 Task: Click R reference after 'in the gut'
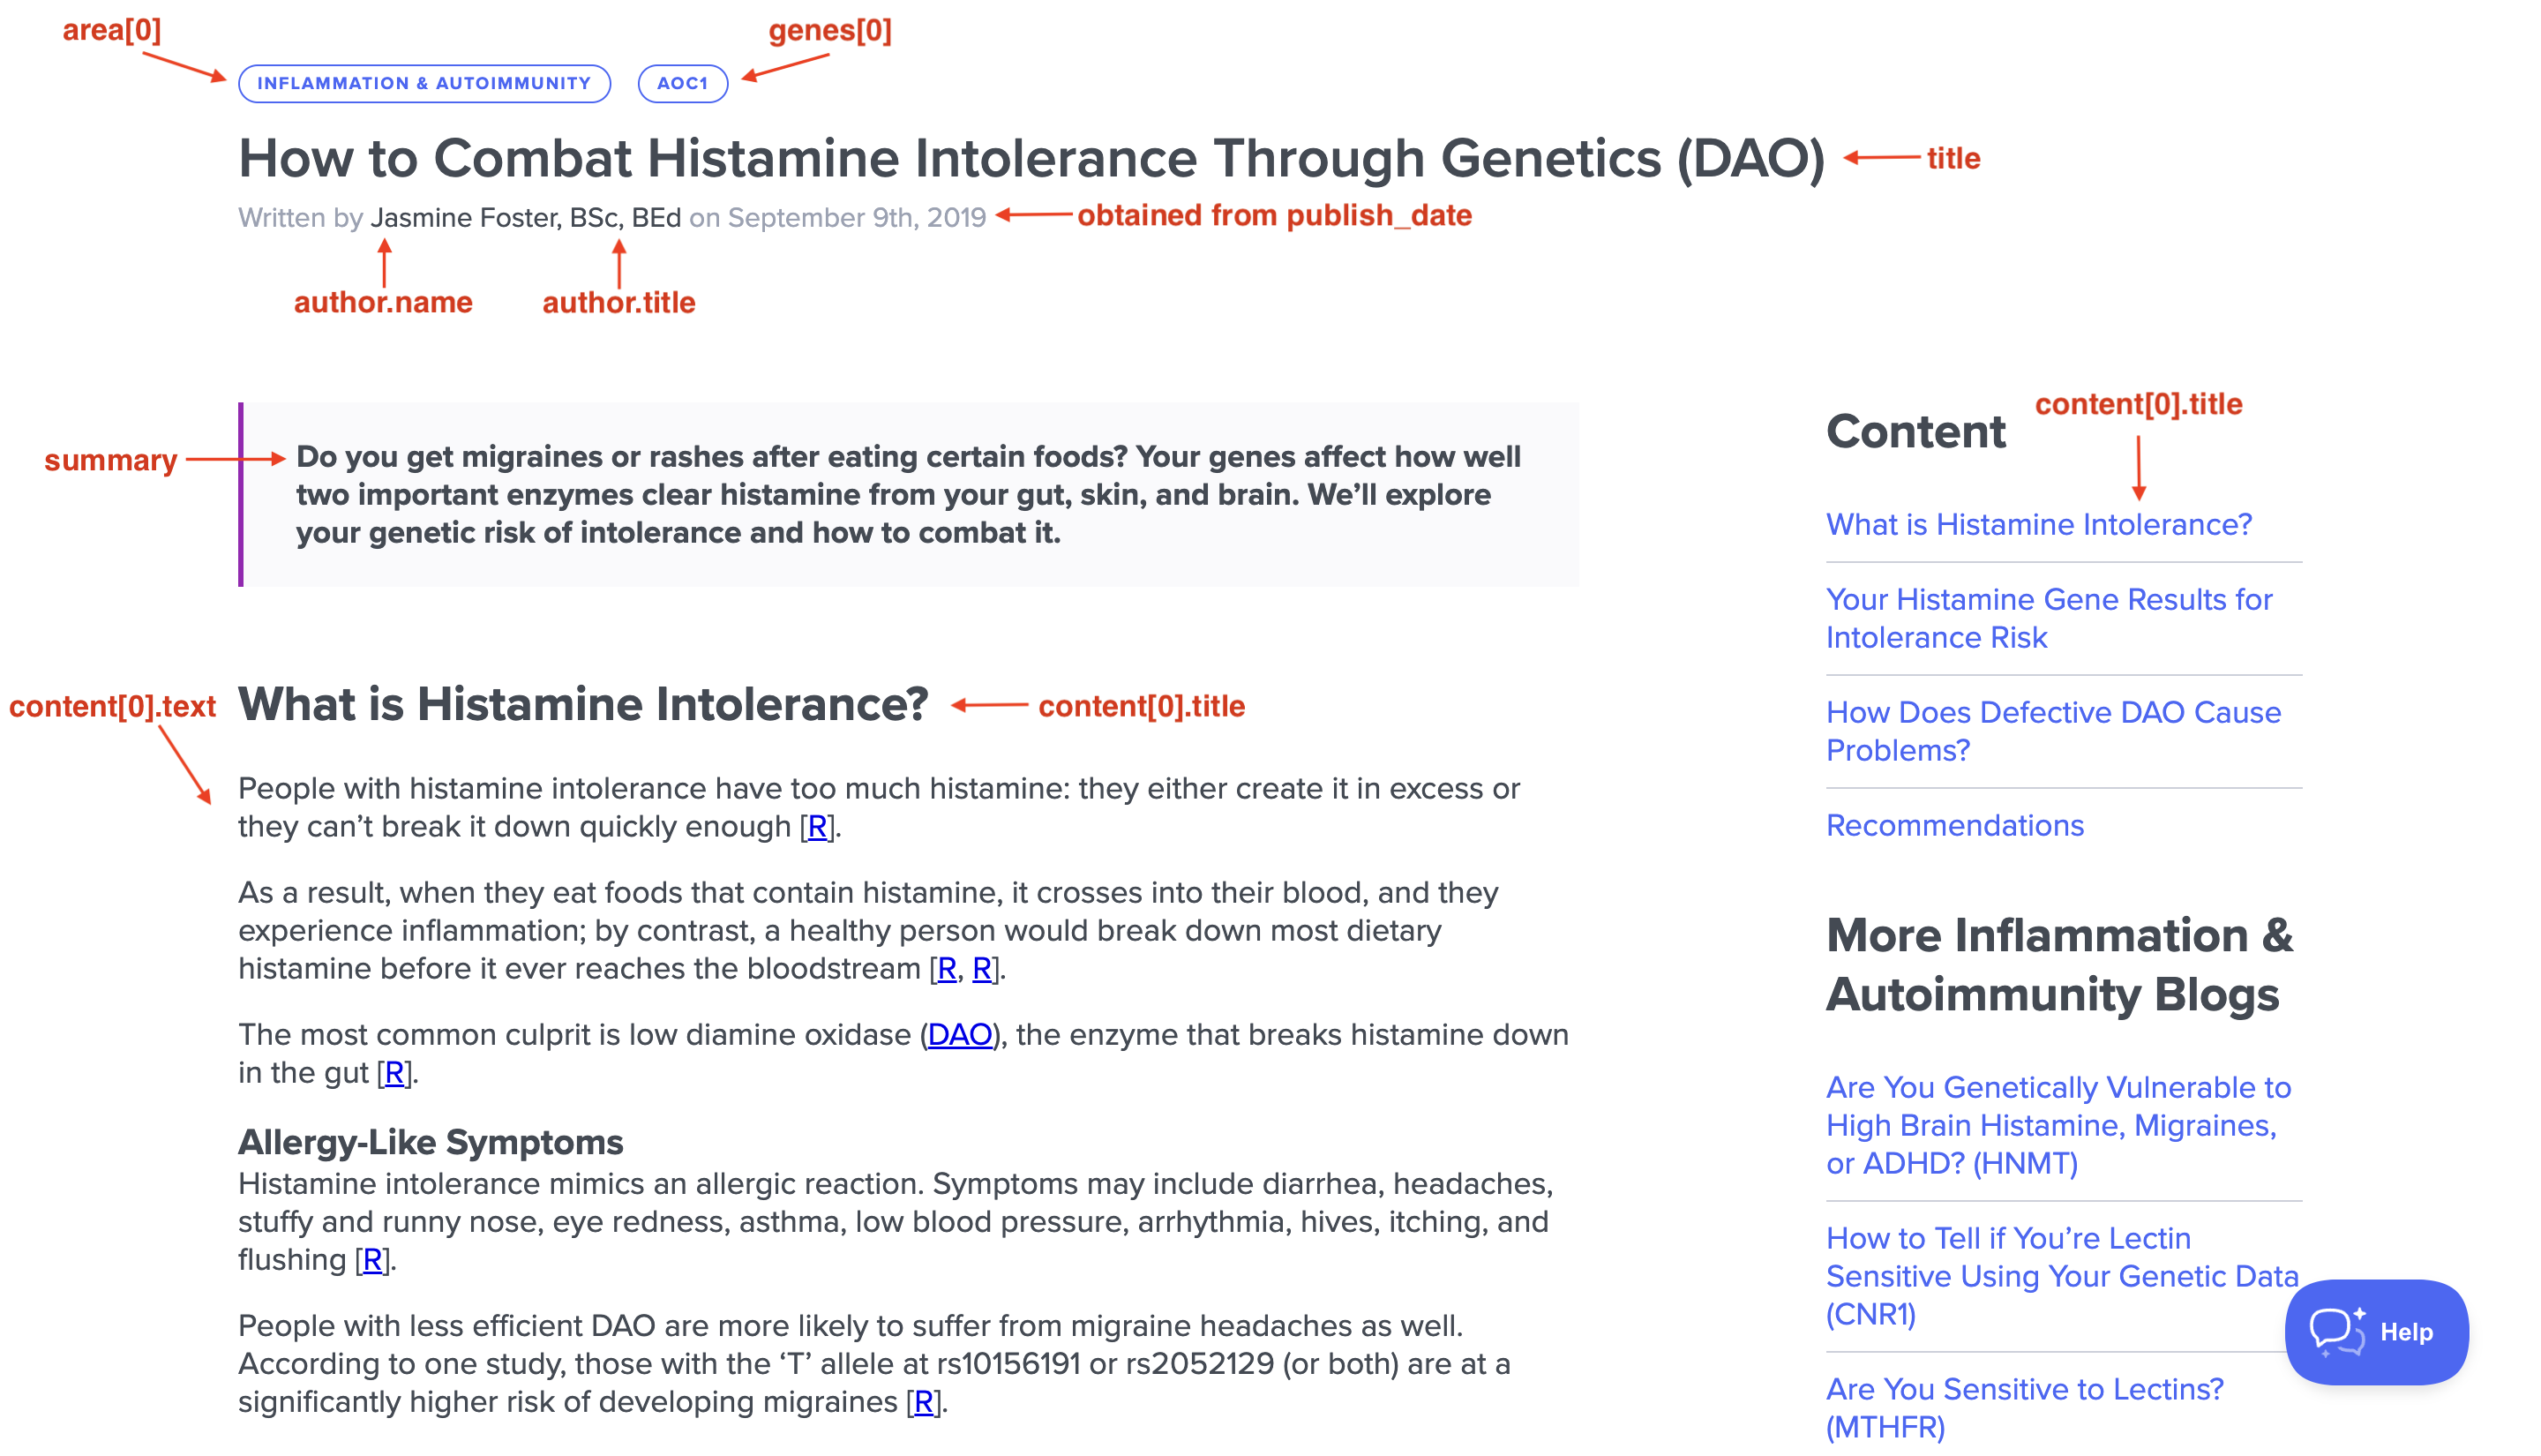coord(394,1072)
